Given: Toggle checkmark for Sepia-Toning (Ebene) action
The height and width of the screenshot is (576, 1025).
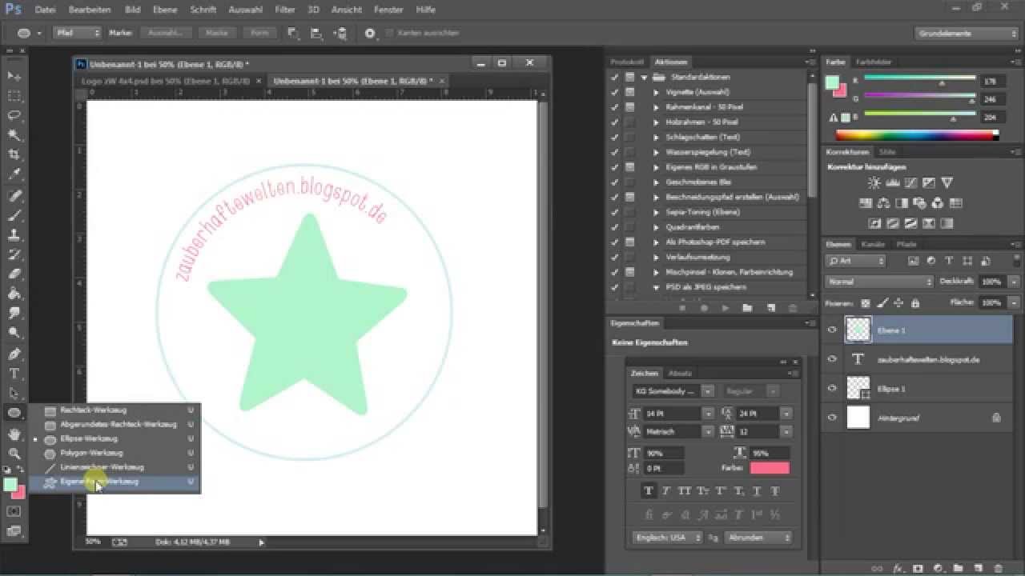Looking at the screenshot, I should coord(614,212).
